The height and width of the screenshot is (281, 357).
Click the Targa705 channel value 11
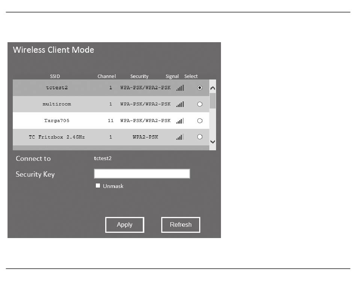tap(110, 121)
